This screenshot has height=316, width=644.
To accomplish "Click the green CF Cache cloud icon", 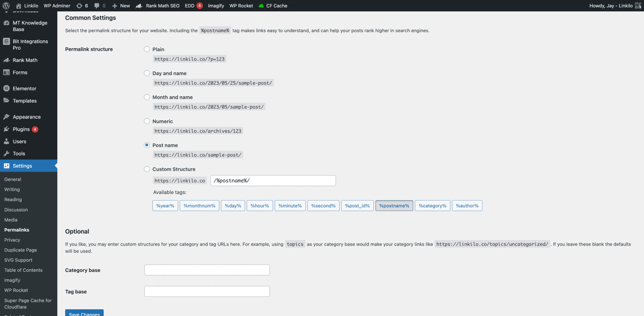I will [x=261, y=6].
